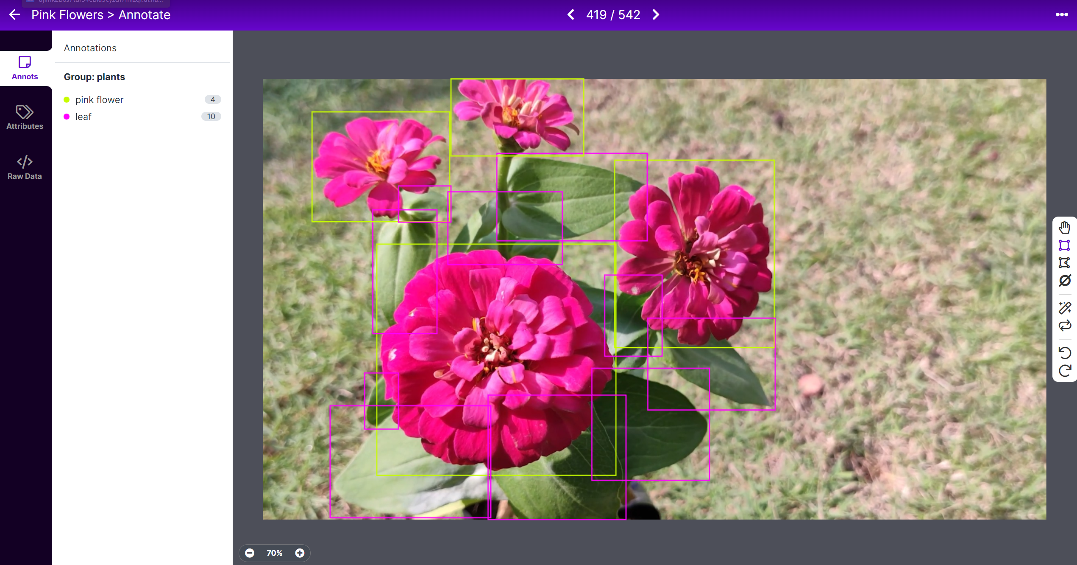This screenshot has height=565, width=1077.
Task: Redo the last undone action
Action: click(1064, 371)
